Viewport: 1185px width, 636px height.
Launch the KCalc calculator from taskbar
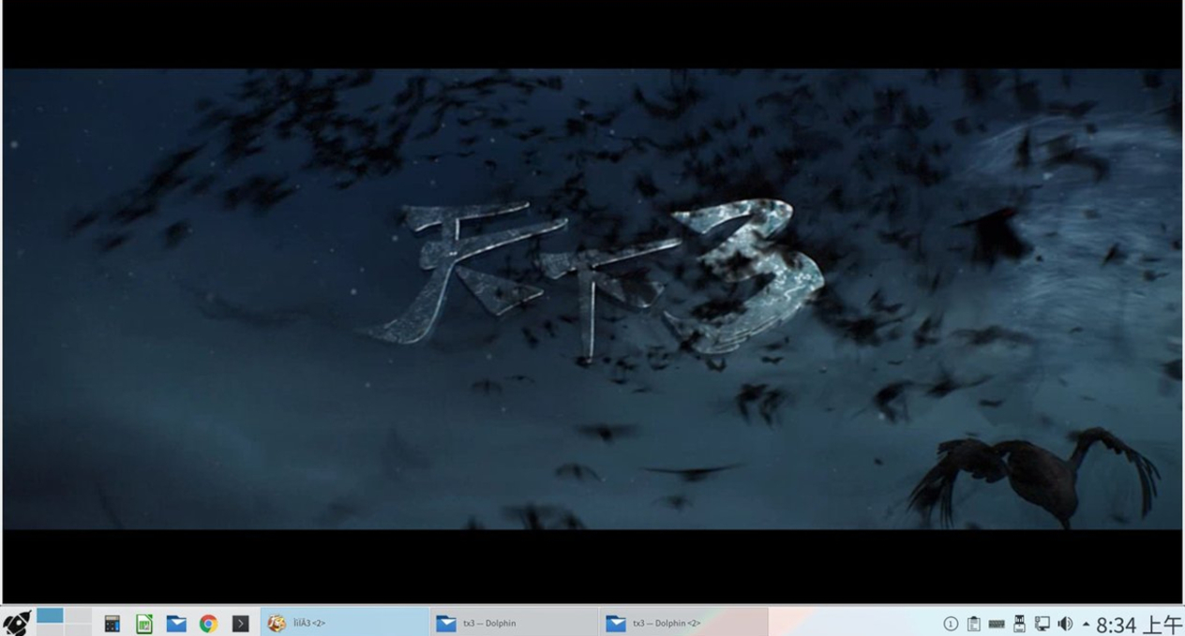coord(112,623)
